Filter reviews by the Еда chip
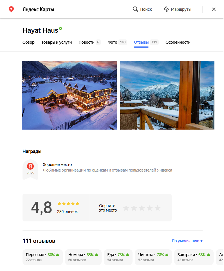224x271 pixels. tap(118, 257)
